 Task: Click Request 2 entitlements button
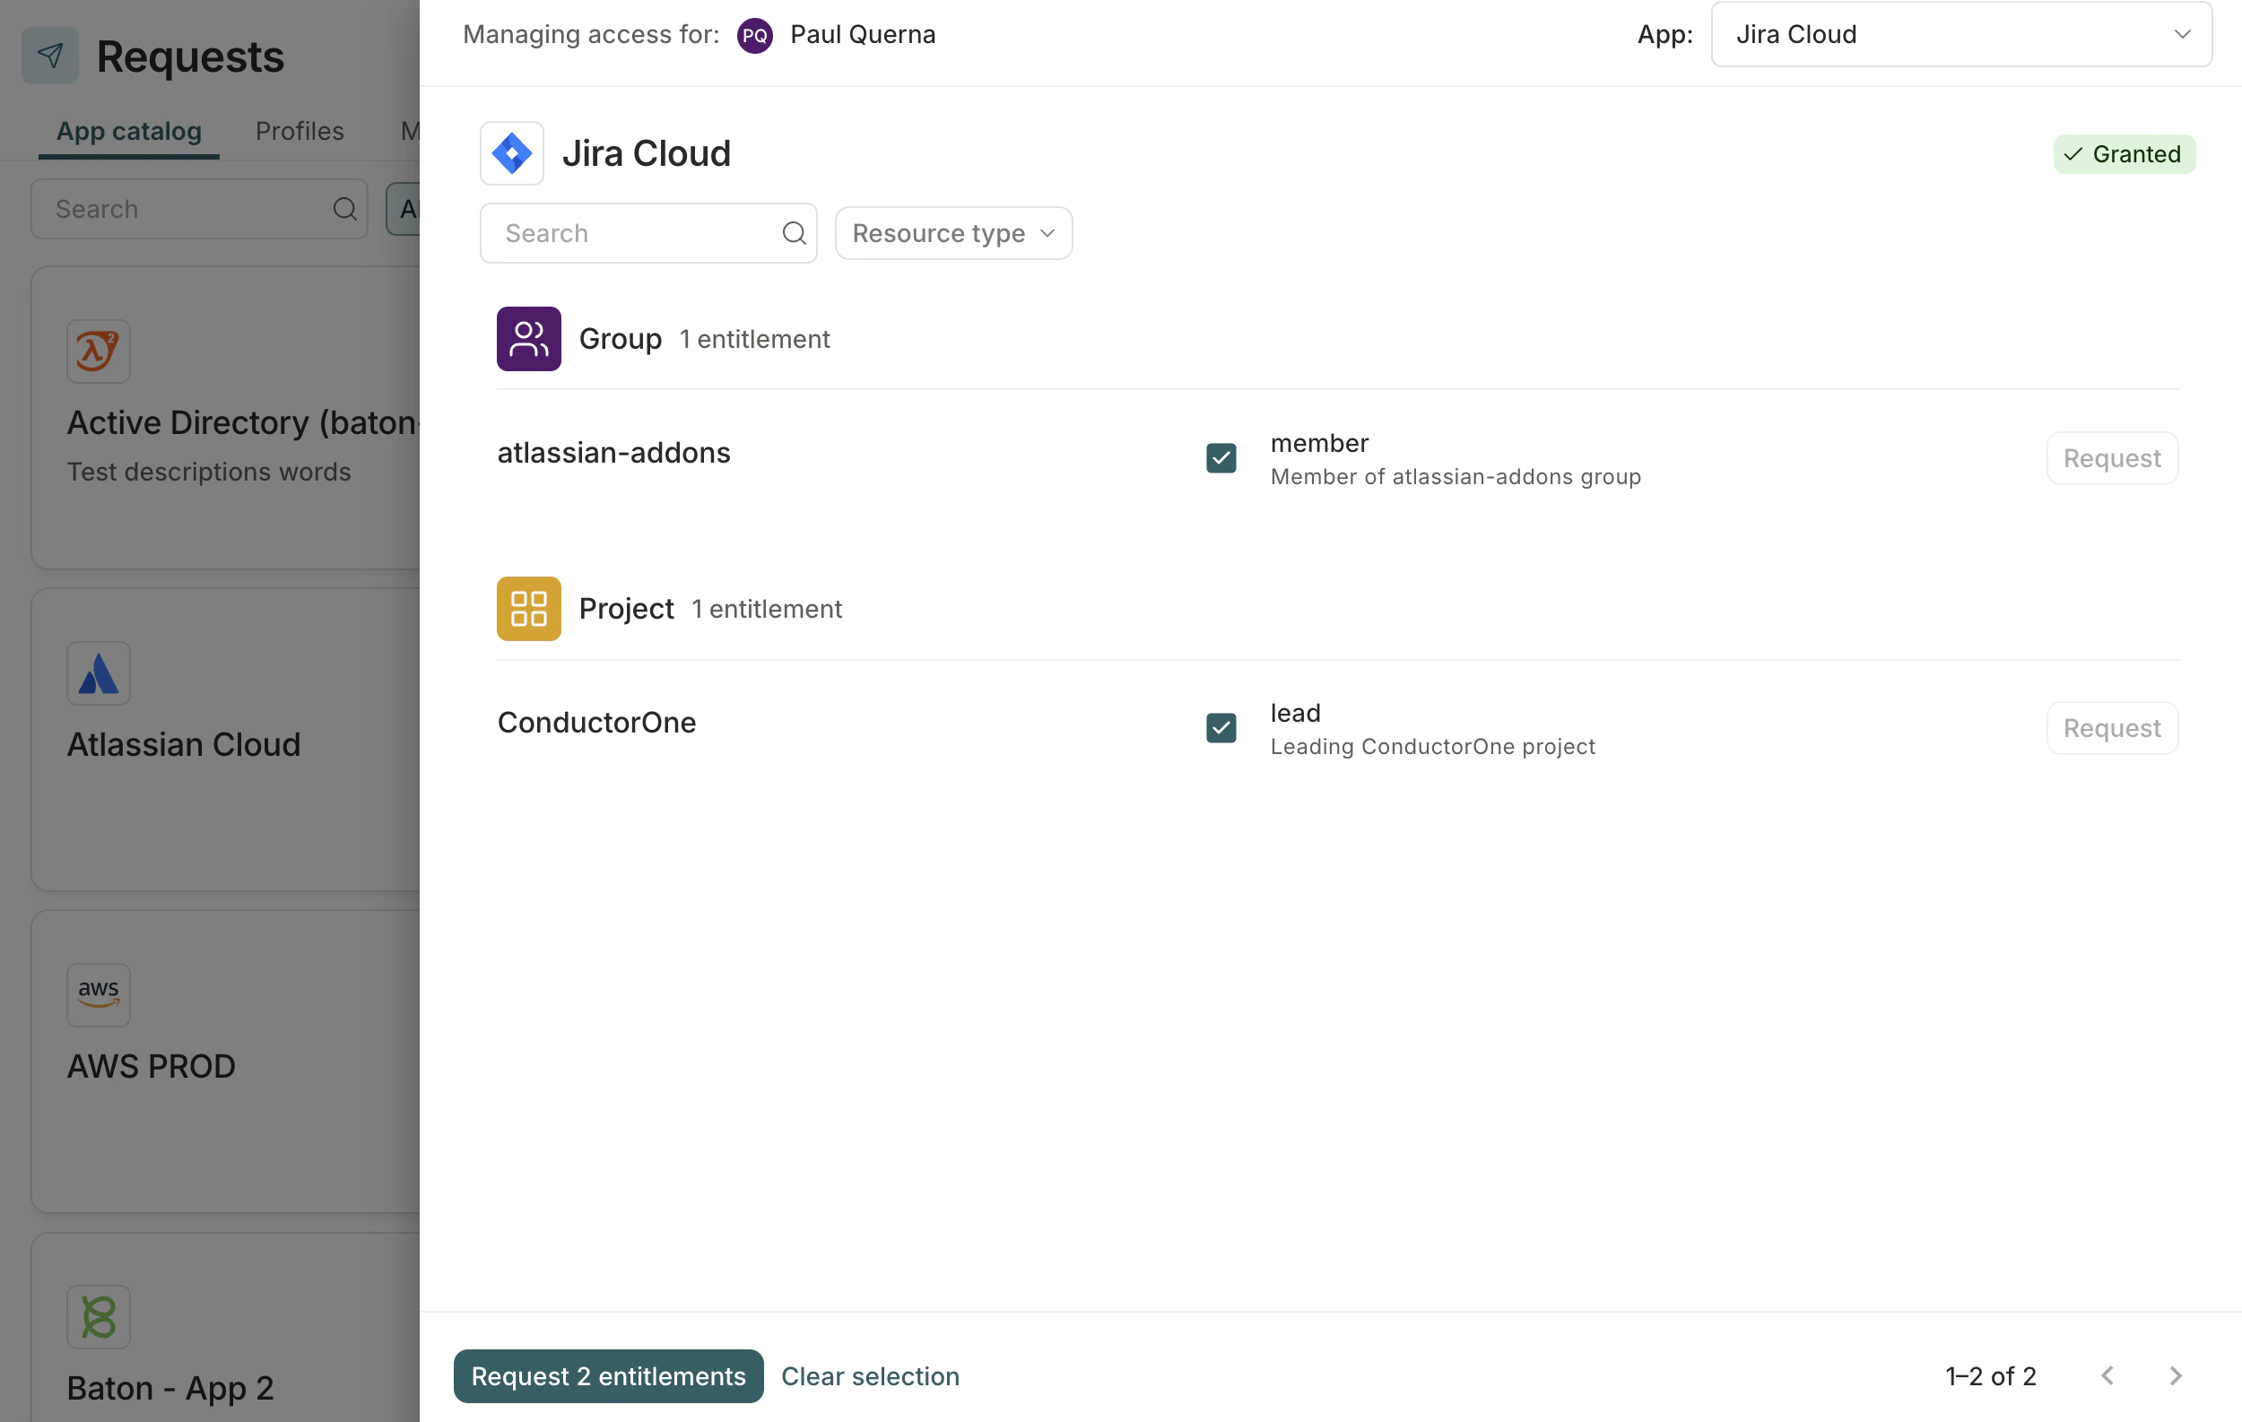609,1376
